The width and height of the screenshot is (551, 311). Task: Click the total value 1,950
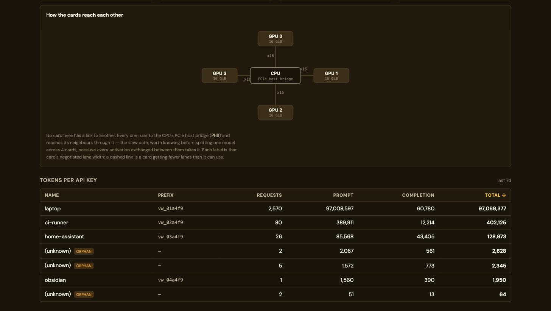point(499,280)
